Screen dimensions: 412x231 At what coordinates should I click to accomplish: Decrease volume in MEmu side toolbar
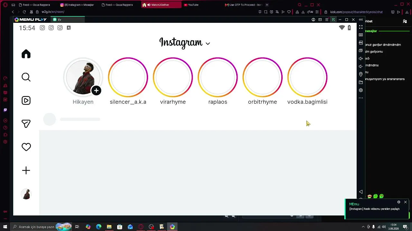pos(361,66)
